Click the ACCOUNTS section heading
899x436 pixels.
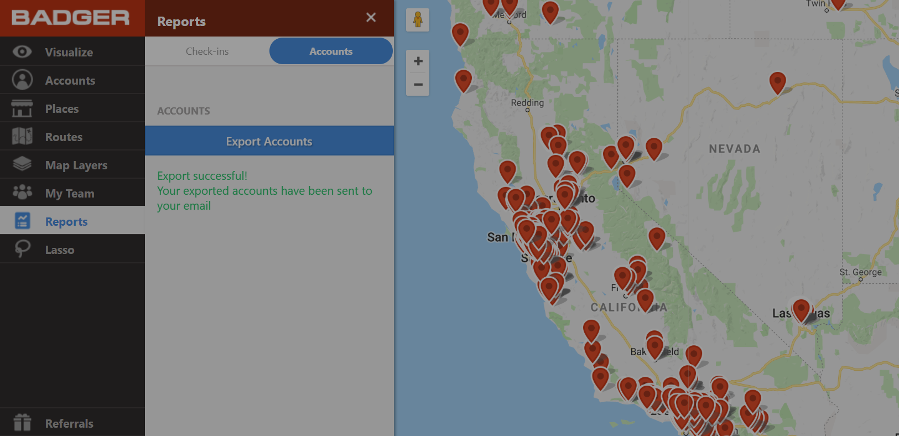[184, 111]
